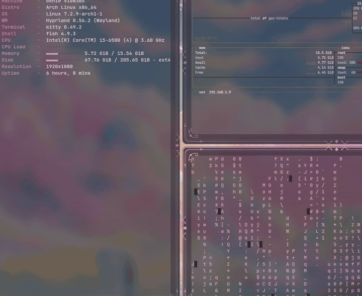Screen dimensions: 362x296
Task: Click the net address 192.168.1.9
Action: 220,92
